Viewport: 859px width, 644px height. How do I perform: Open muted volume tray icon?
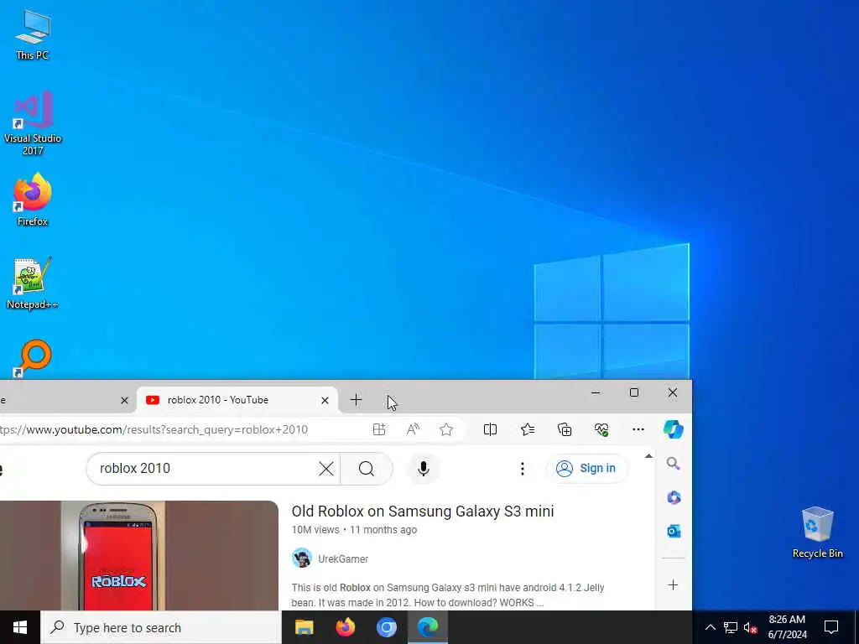click(x=750, y=628)
